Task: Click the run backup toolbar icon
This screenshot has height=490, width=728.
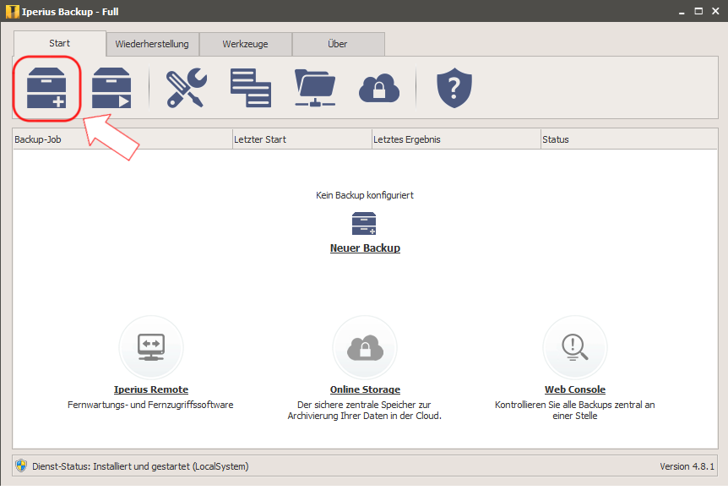Action: point(111,88)
